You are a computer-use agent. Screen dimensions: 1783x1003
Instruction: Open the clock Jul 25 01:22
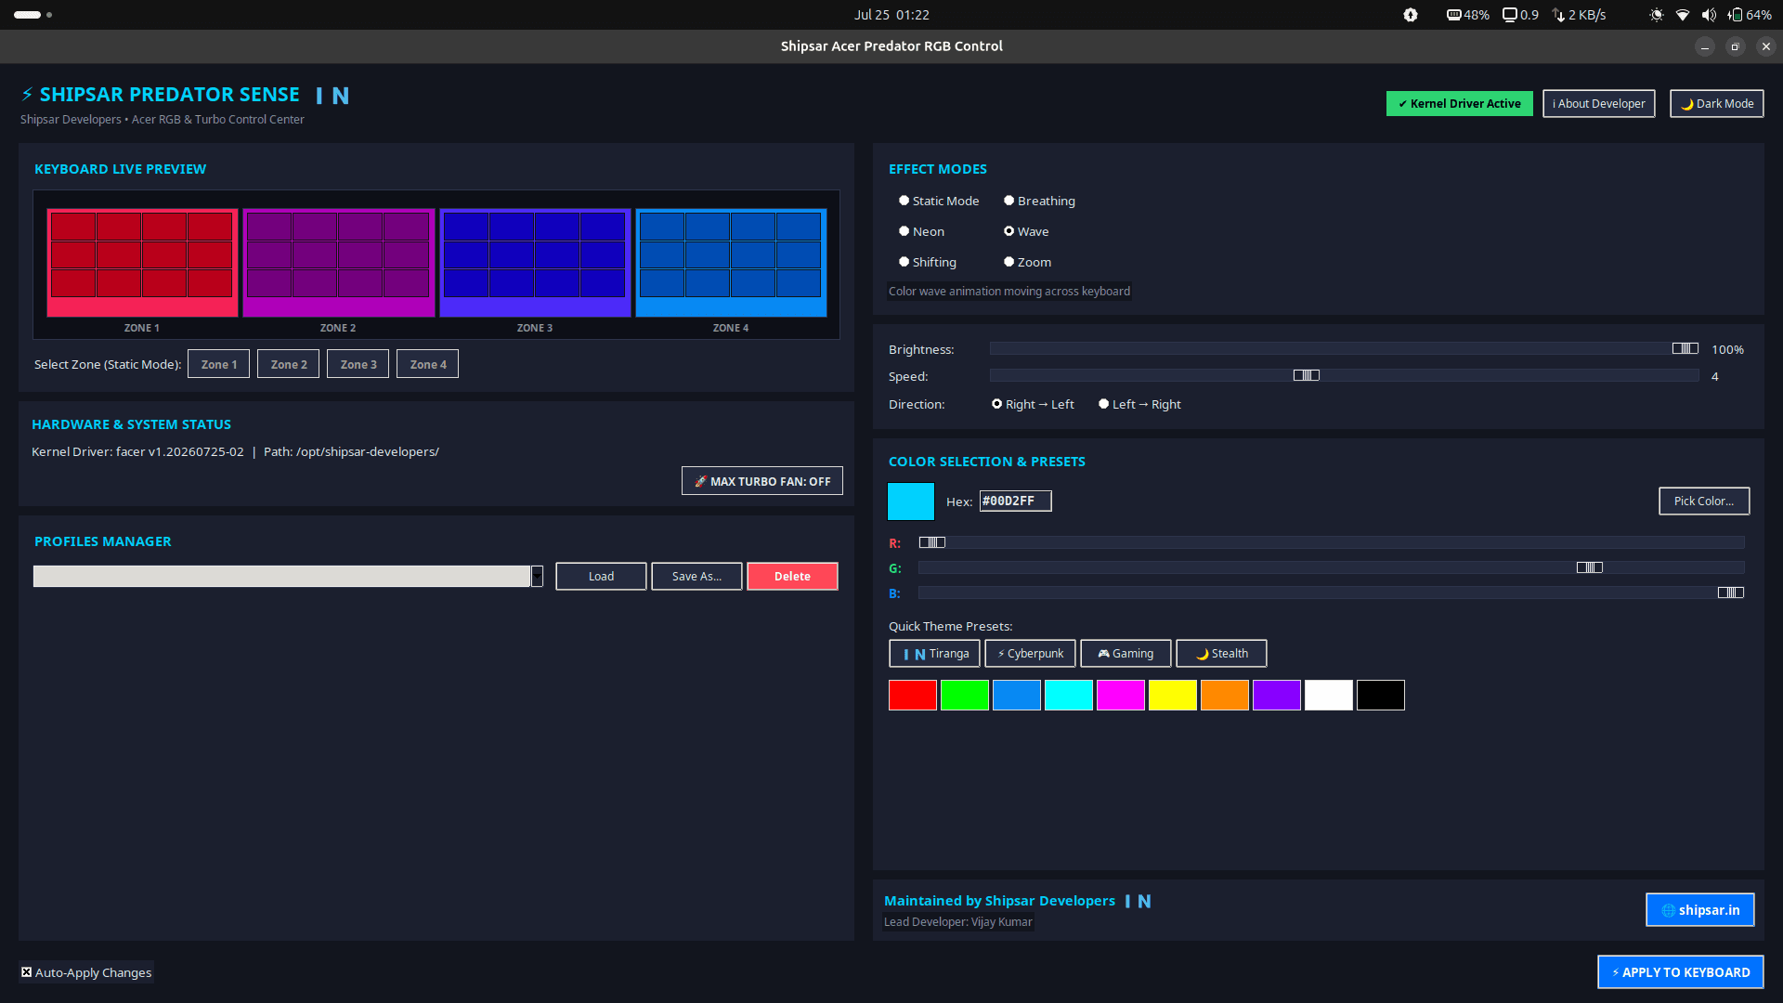coord(891,15)
